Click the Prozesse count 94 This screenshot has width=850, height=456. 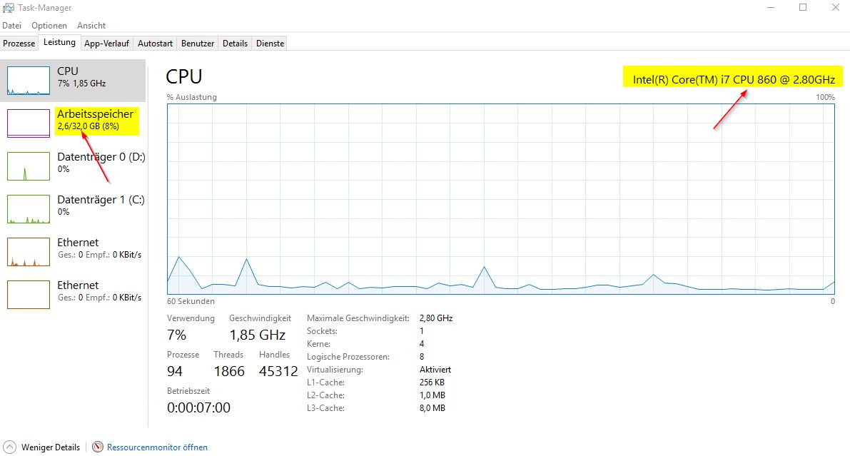[175, 371]
